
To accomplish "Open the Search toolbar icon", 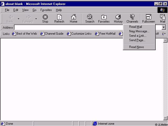I will (x=90, y=17).
